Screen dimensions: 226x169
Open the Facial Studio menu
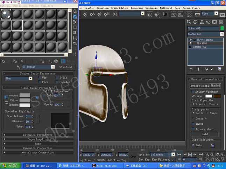tap(191, 8)
